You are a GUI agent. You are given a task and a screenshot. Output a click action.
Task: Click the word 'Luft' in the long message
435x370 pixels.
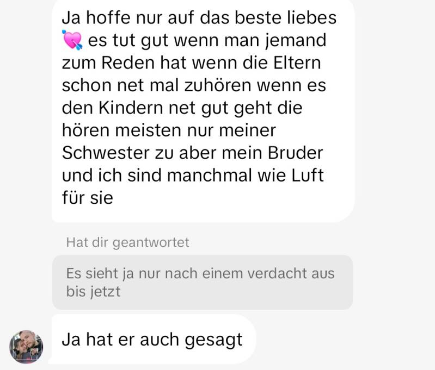tap(308, 175)
